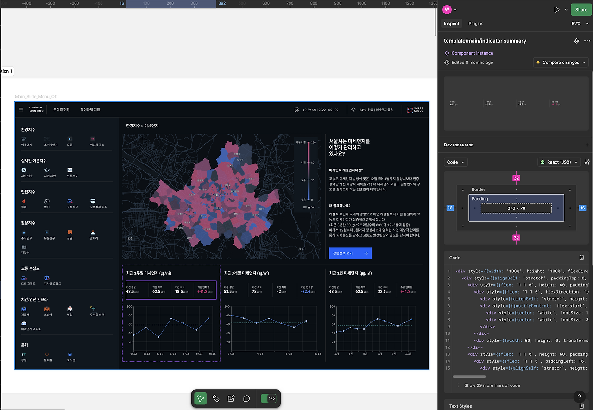
Task: Click the 376 × 76 box model dimensions
Action: tap(516, 208)
